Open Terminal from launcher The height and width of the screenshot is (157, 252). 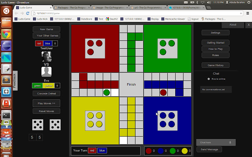pos(6,115)
